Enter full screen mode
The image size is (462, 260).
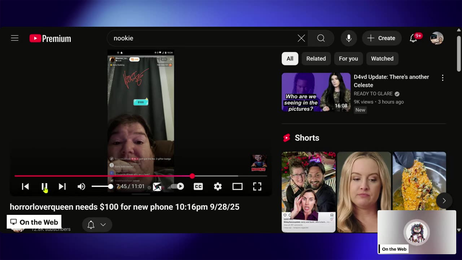pos(257,186)
